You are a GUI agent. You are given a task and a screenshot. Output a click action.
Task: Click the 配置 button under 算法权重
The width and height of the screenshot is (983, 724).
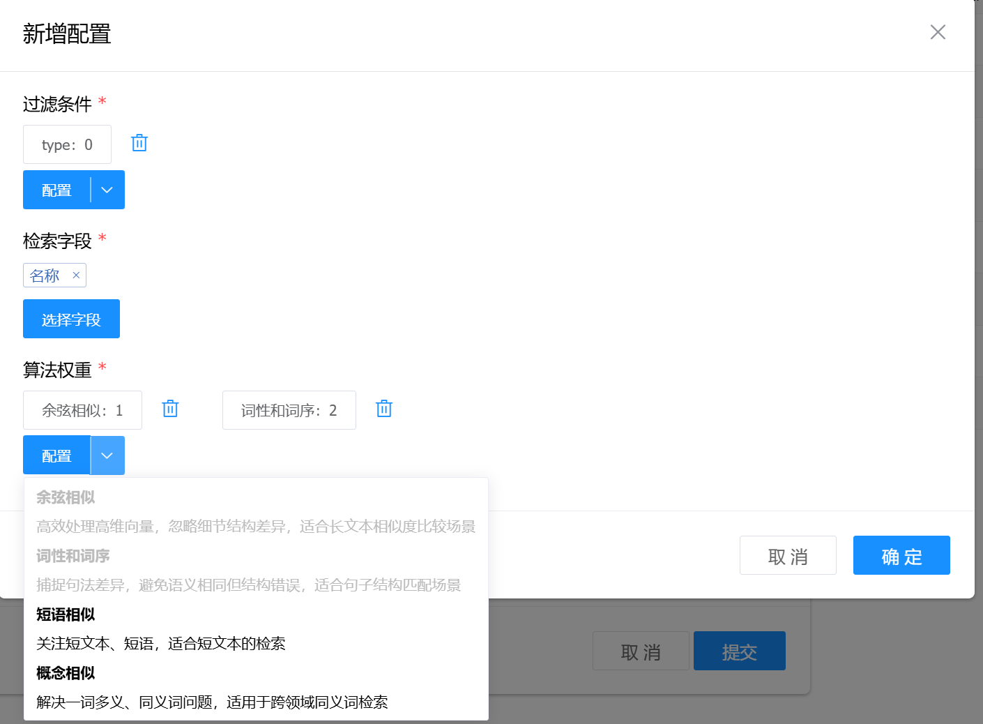(57, 455)
